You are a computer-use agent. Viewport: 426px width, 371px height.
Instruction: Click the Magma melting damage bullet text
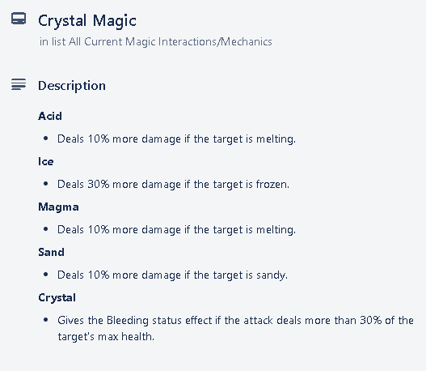pyautogui.click(x=176, y=230)
